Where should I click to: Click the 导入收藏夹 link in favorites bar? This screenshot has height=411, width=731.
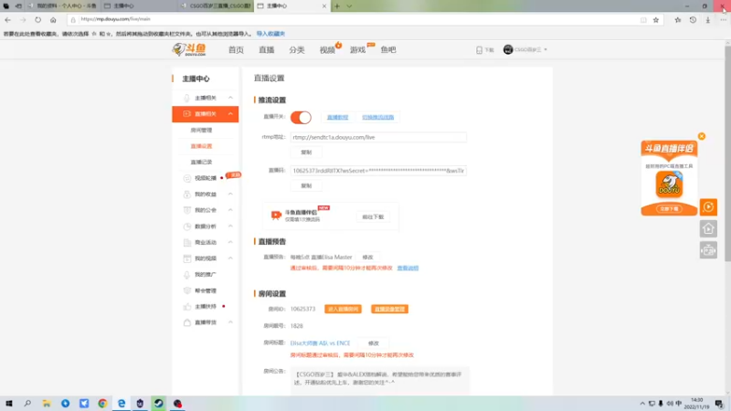(x=270, y=34)
